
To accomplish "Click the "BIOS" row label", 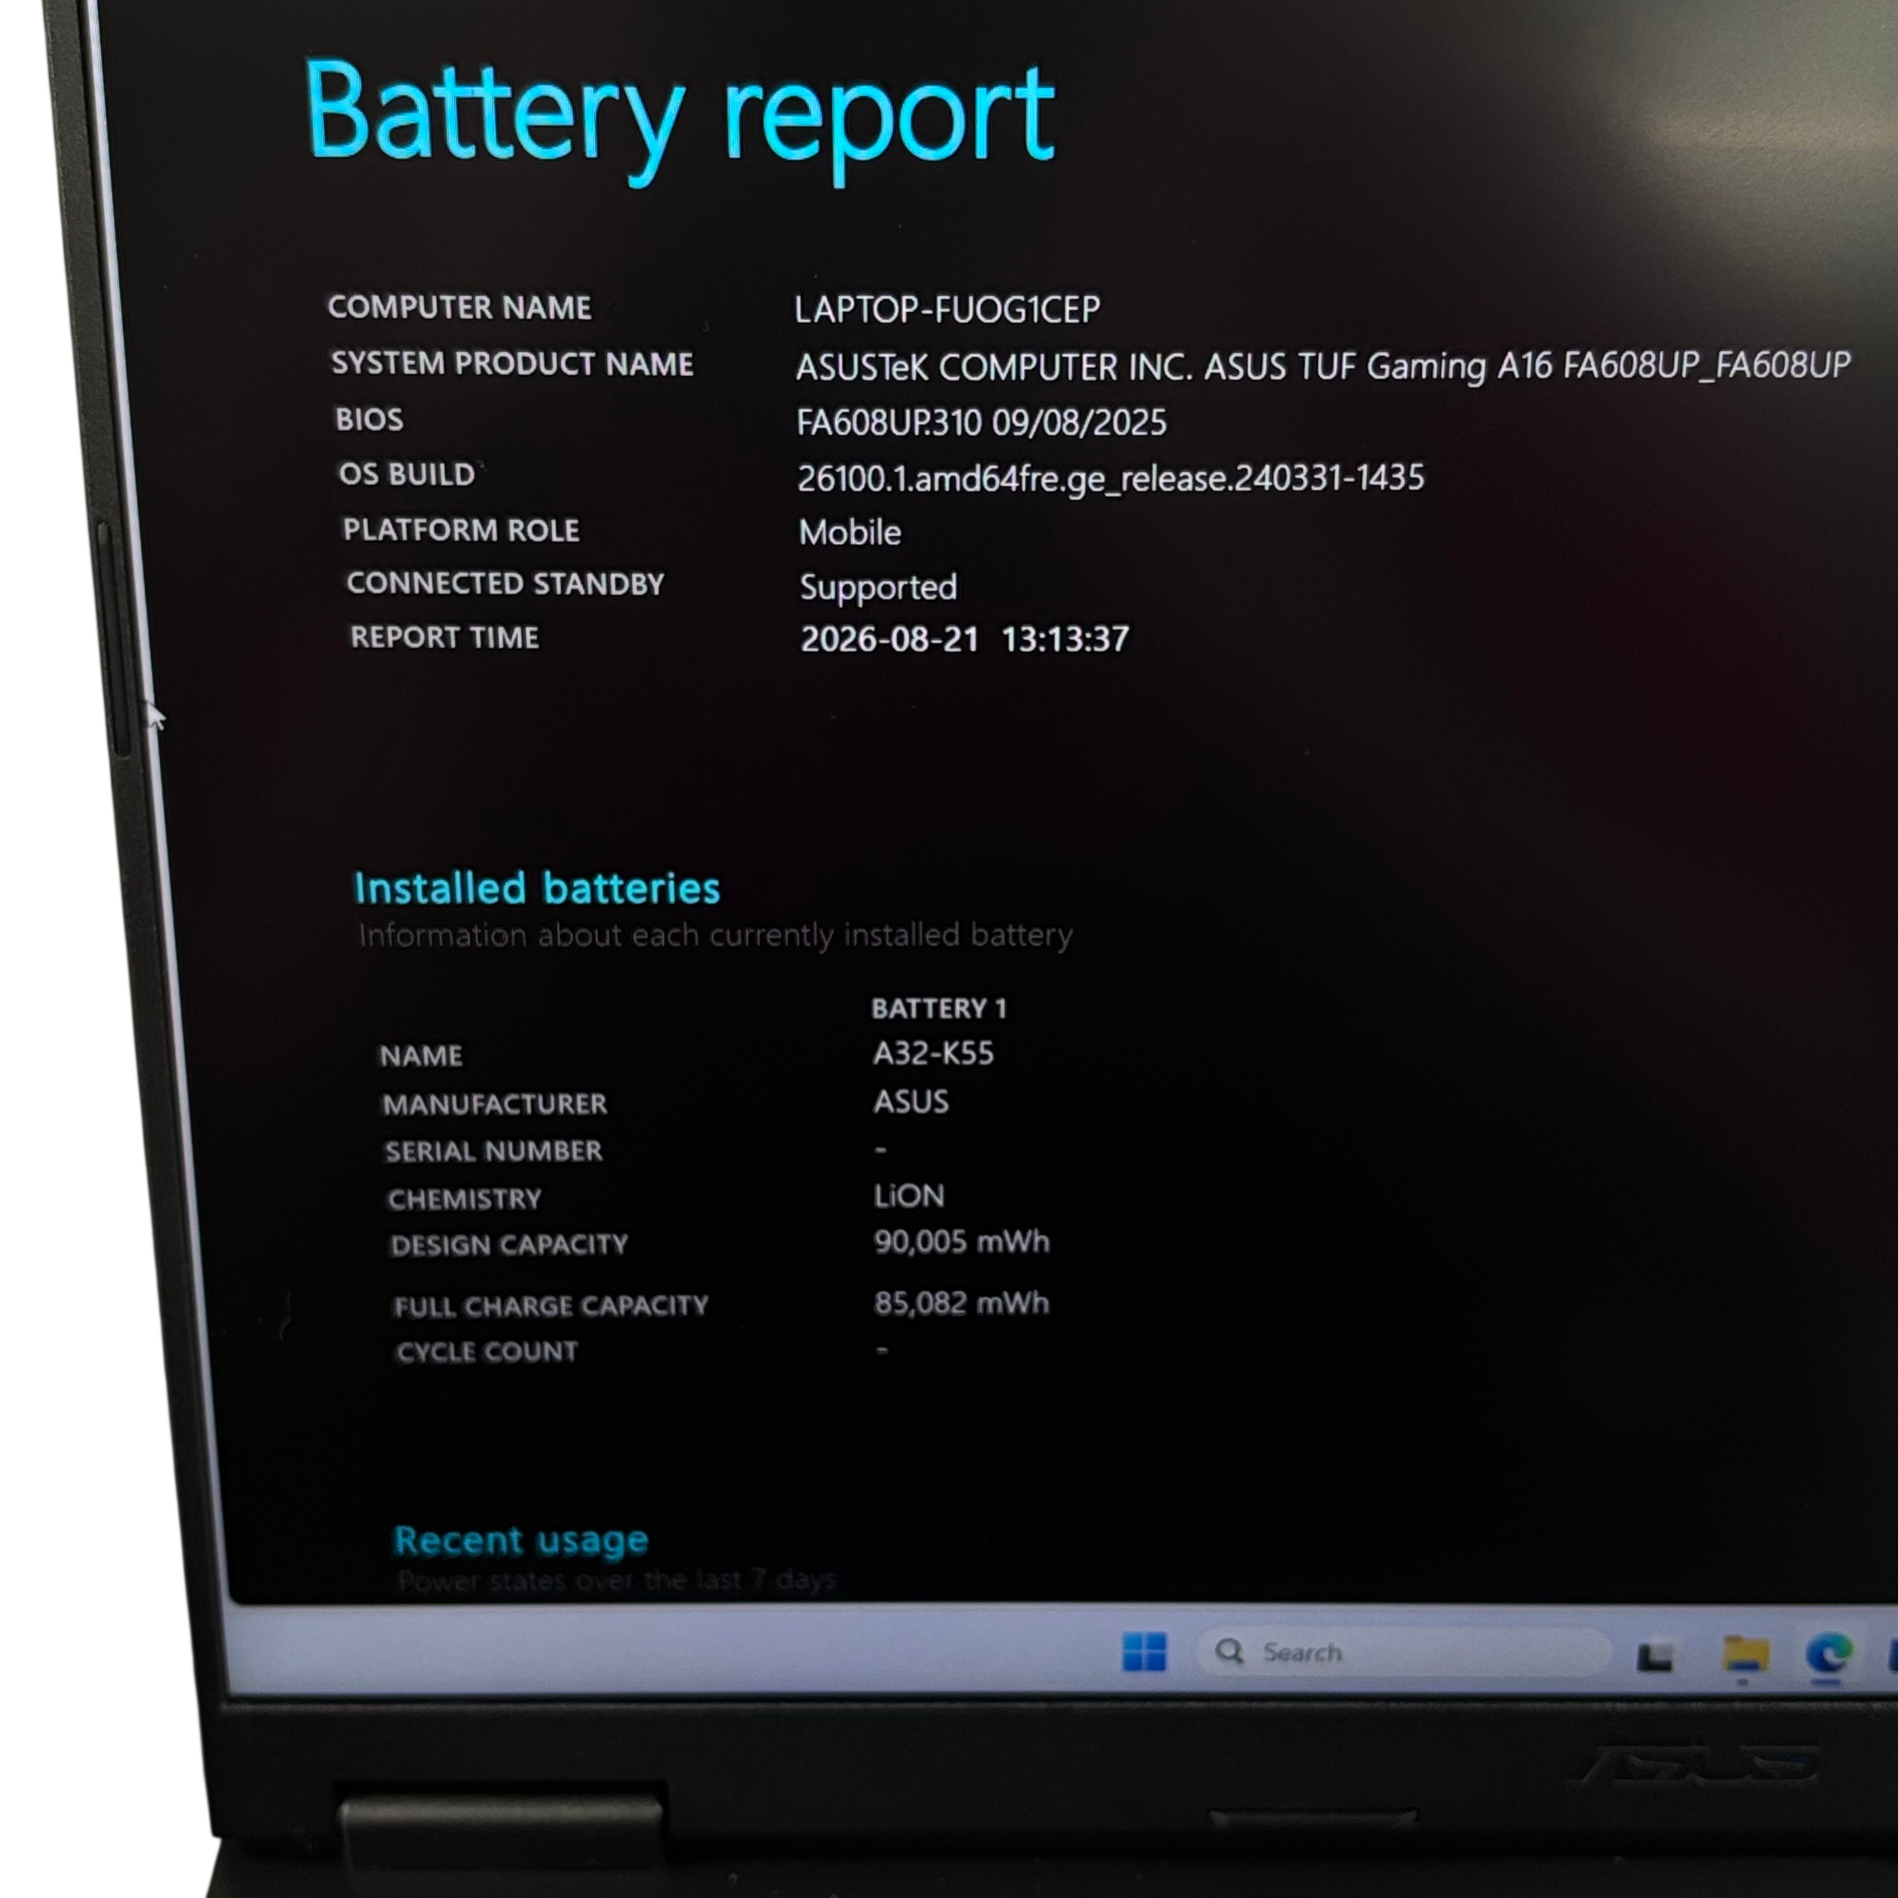I will tap(370, 419).
